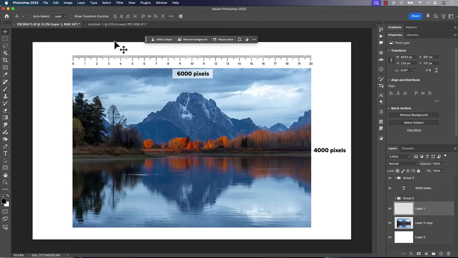The height and width of the screenshot is (258, 458).
Task: Expand Group 2 folder
Action: click(x=395, y=198)
